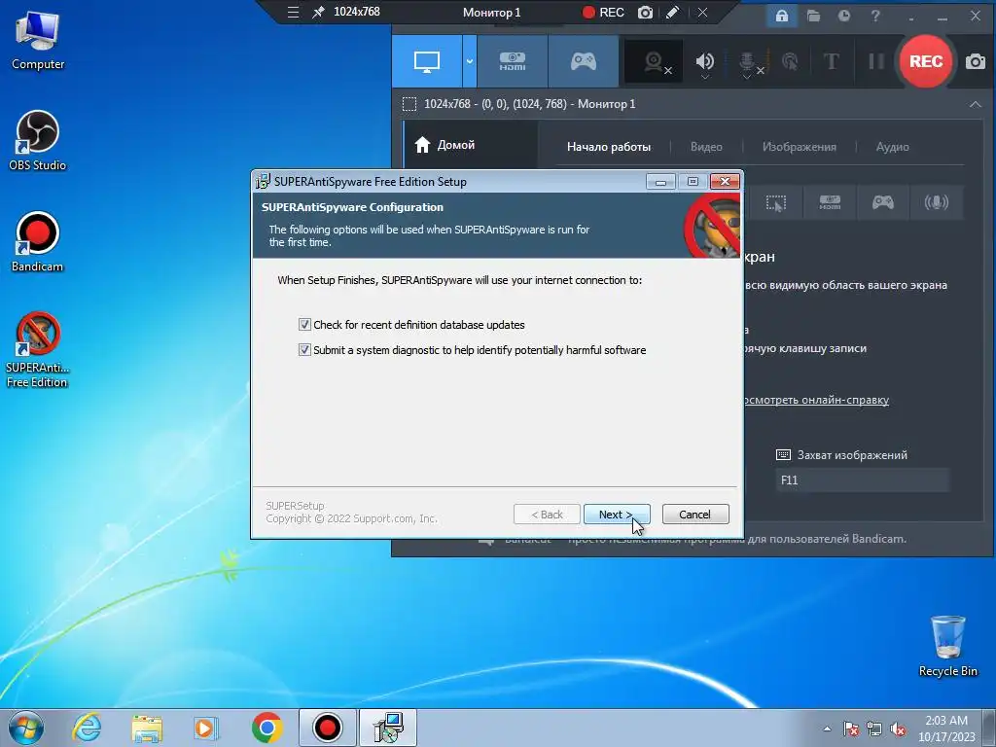Switch to the Аудио tab
The height and width of the screenshot is (747, 996).
point(892,147)
